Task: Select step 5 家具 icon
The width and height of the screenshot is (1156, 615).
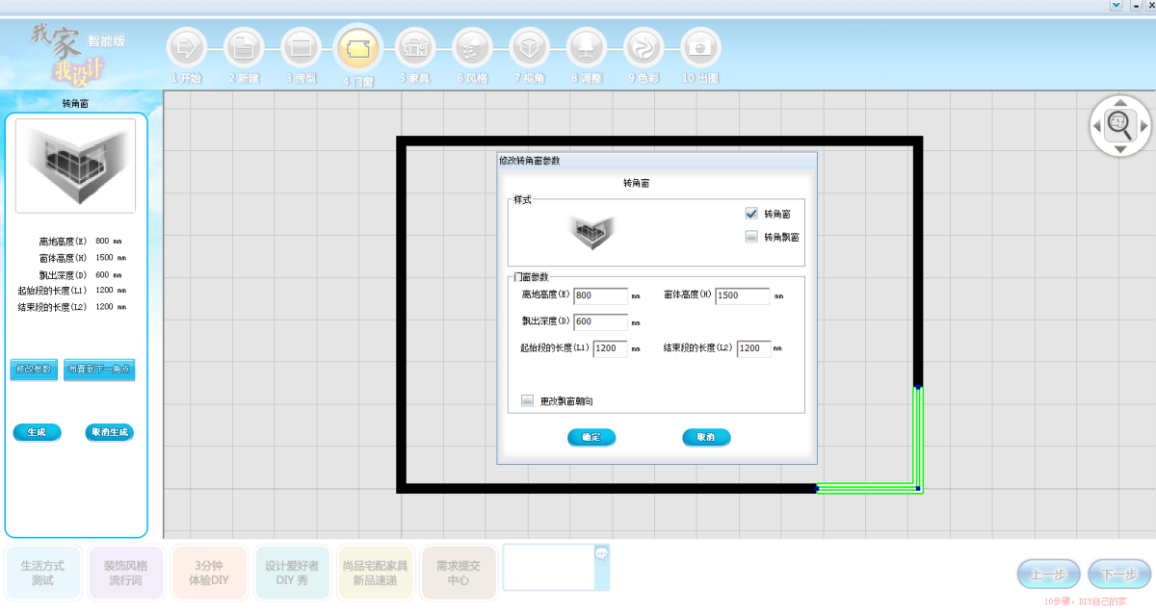Action: [x=415, y=46]
